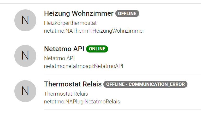Click the UID netatmo:netatmoapi:NetatmoAPI
Screen dimensions: 201x123
click(x=84, y=66)
